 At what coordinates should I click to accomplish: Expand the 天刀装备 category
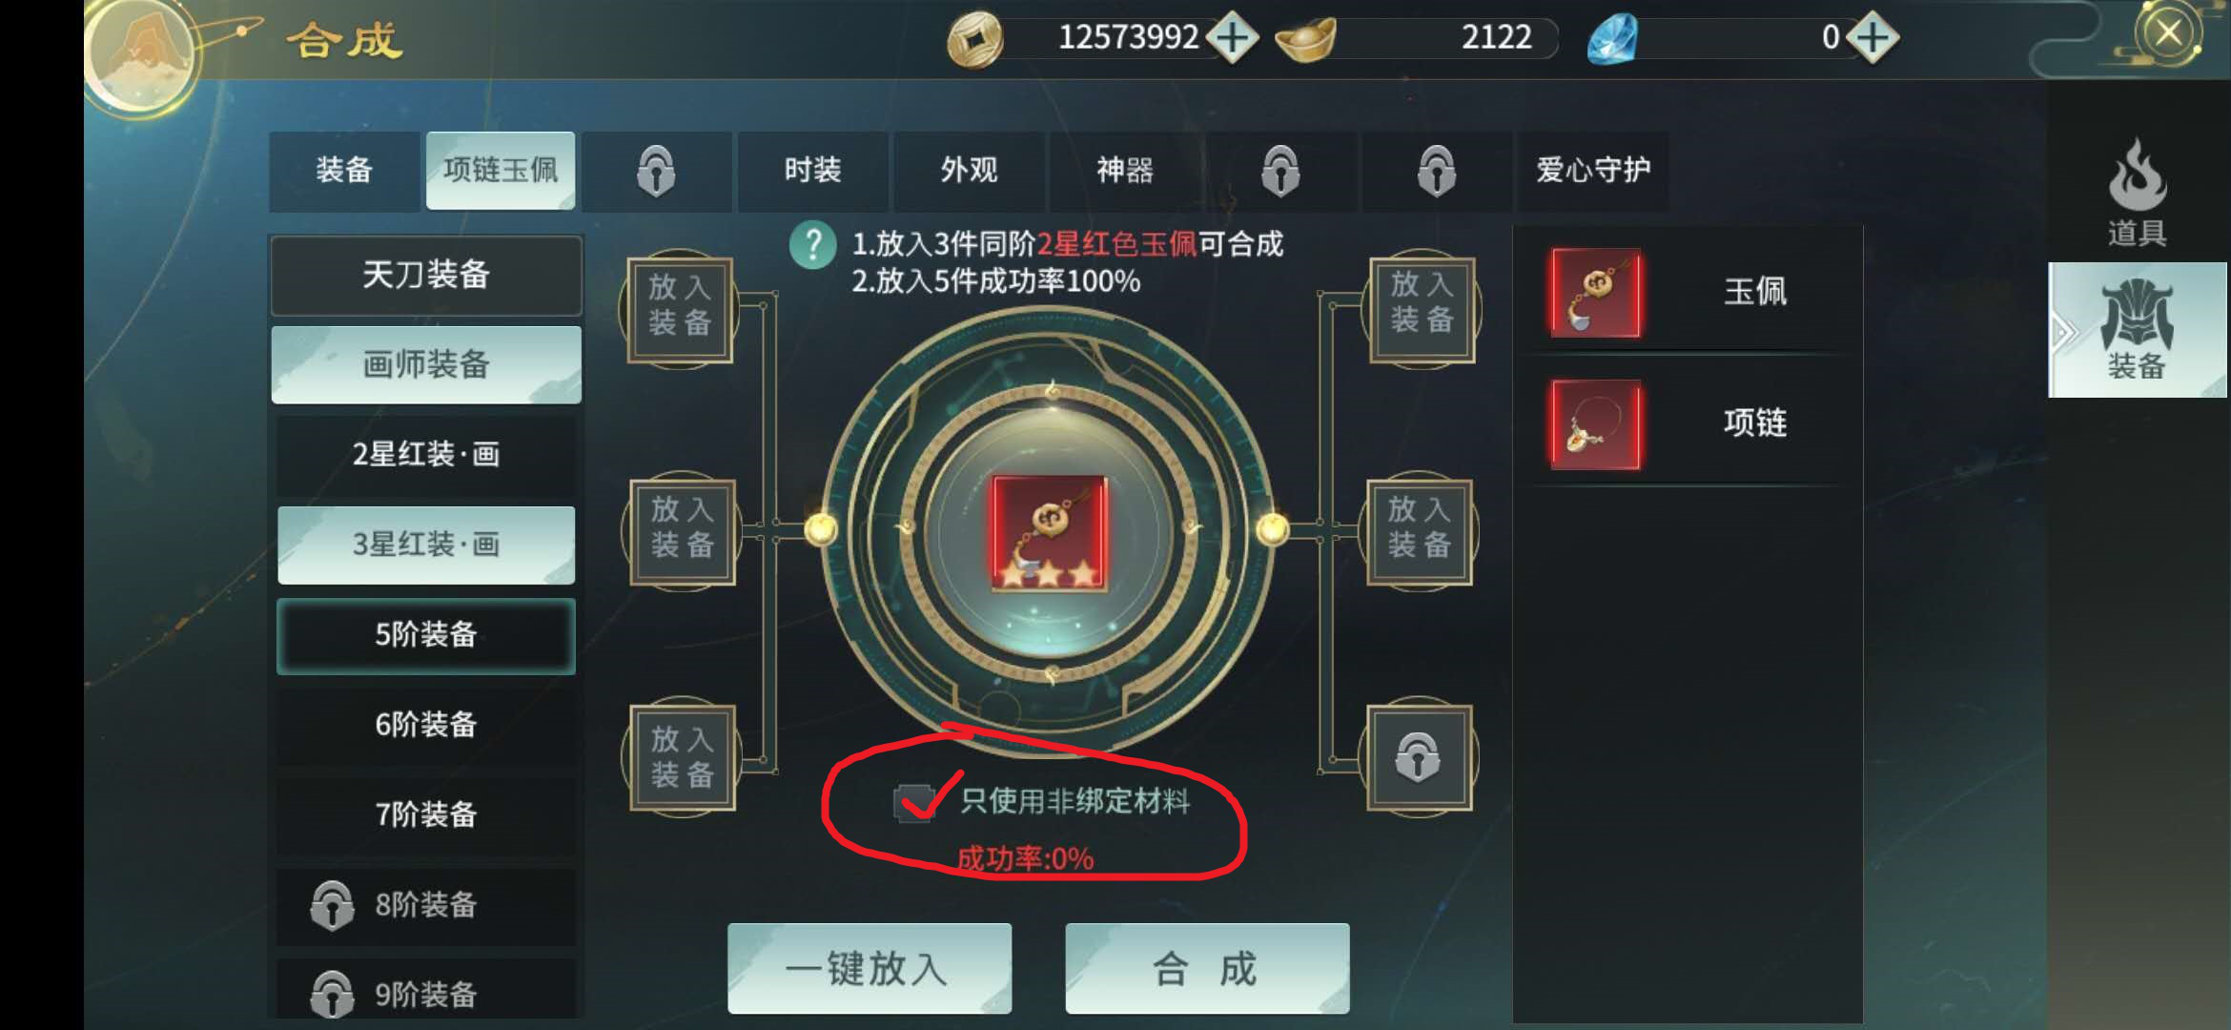point(426,276)
